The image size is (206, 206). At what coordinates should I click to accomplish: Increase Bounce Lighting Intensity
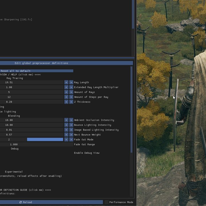coord(71,125)
